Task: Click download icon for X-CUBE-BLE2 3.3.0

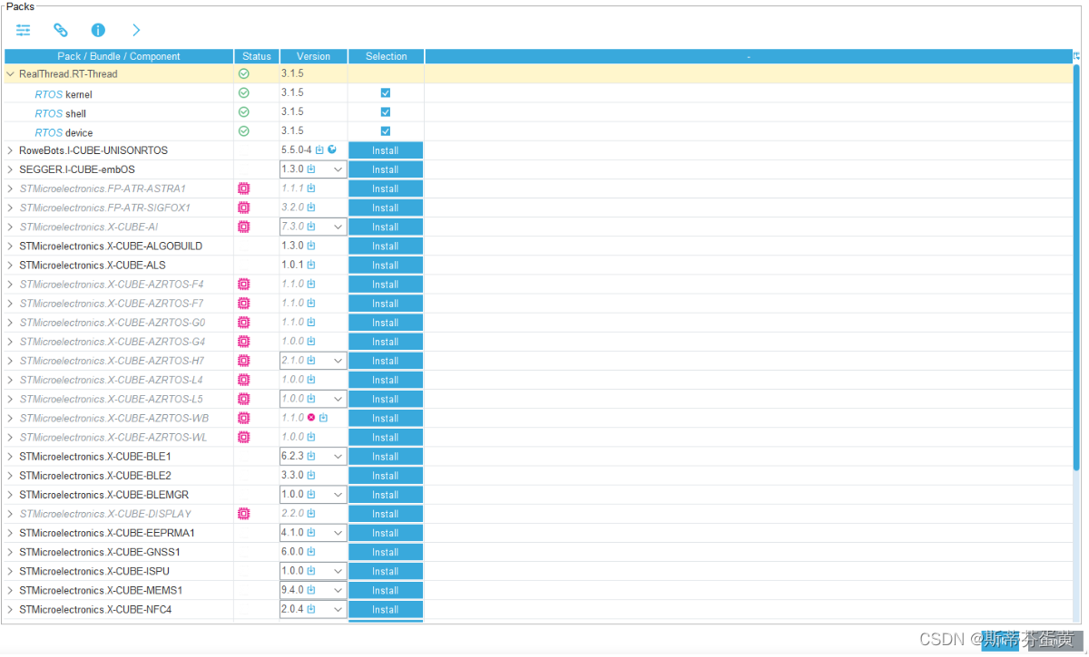Action: point(311,475)
